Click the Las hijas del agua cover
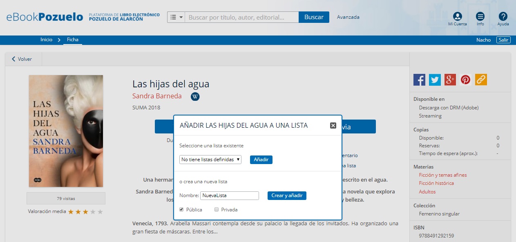516x242 pixels. (x=66, y=131)
